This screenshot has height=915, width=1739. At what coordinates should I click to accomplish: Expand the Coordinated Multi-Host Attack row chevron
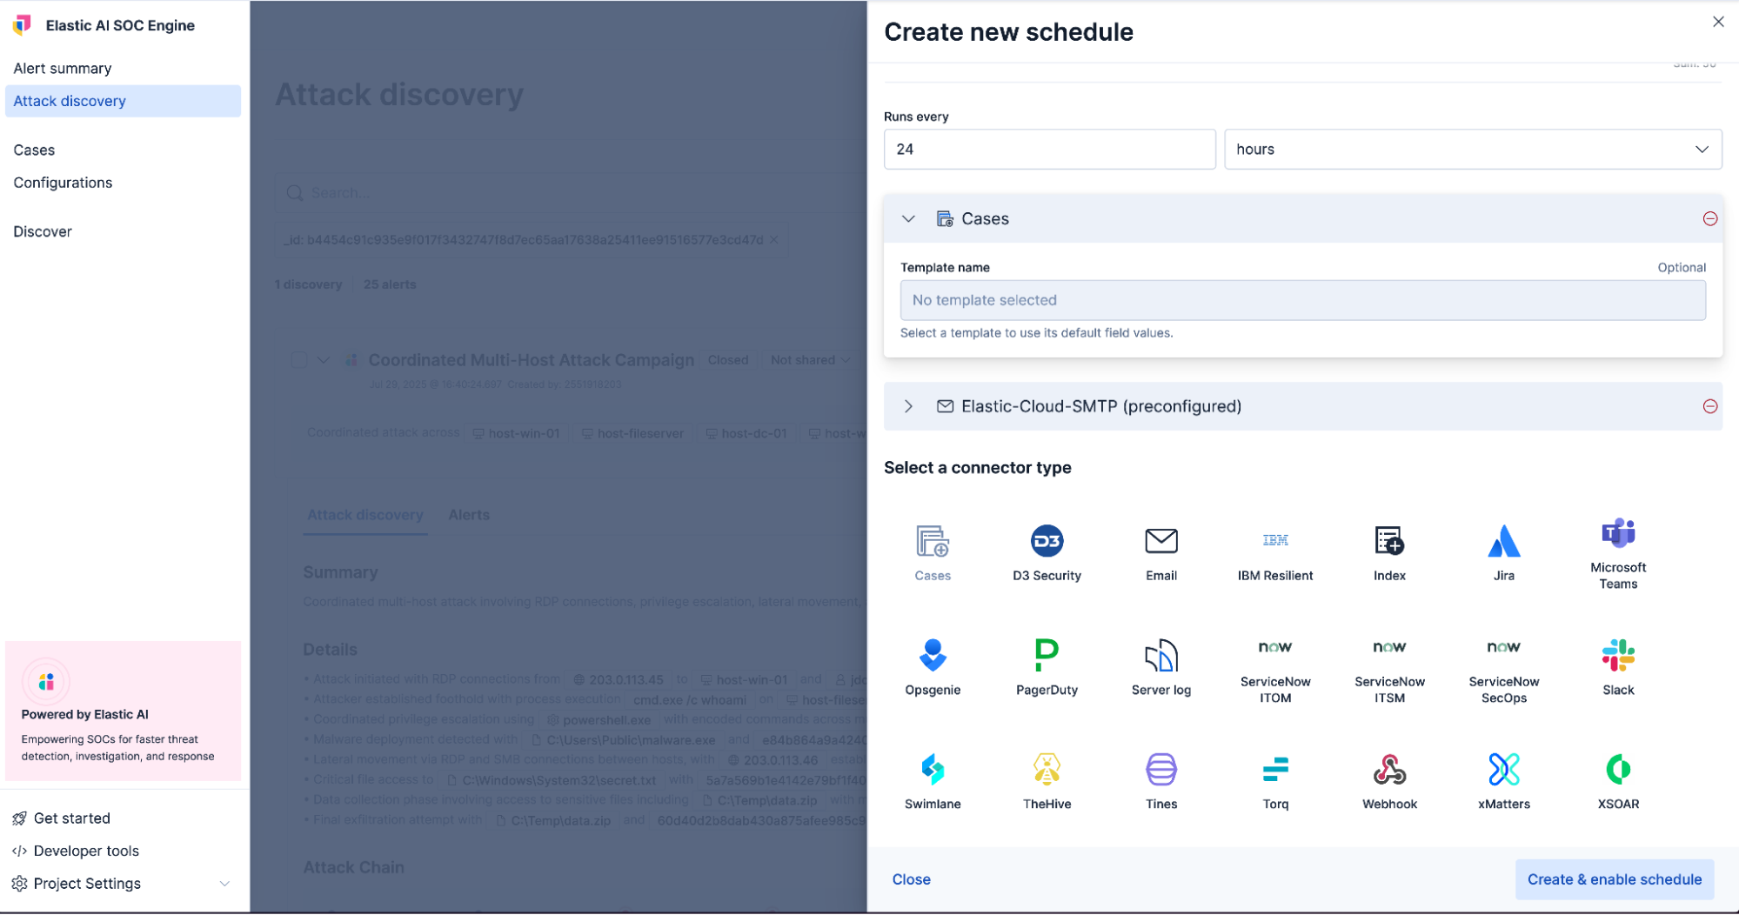(324, 360)
